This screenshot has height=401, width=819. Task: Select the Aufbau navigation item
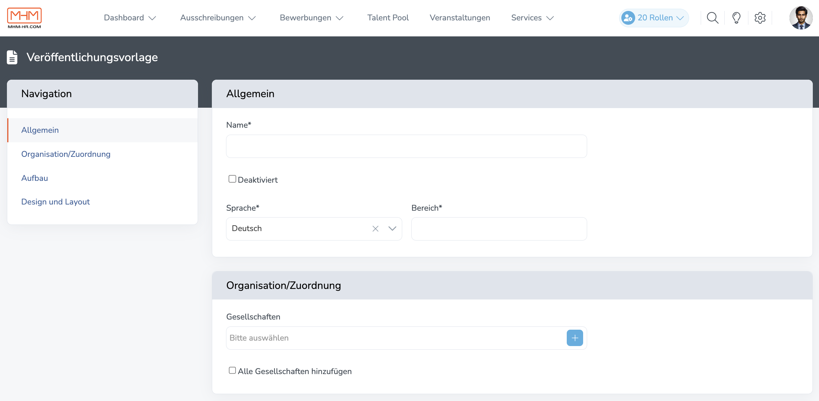[x=35, y=178]
